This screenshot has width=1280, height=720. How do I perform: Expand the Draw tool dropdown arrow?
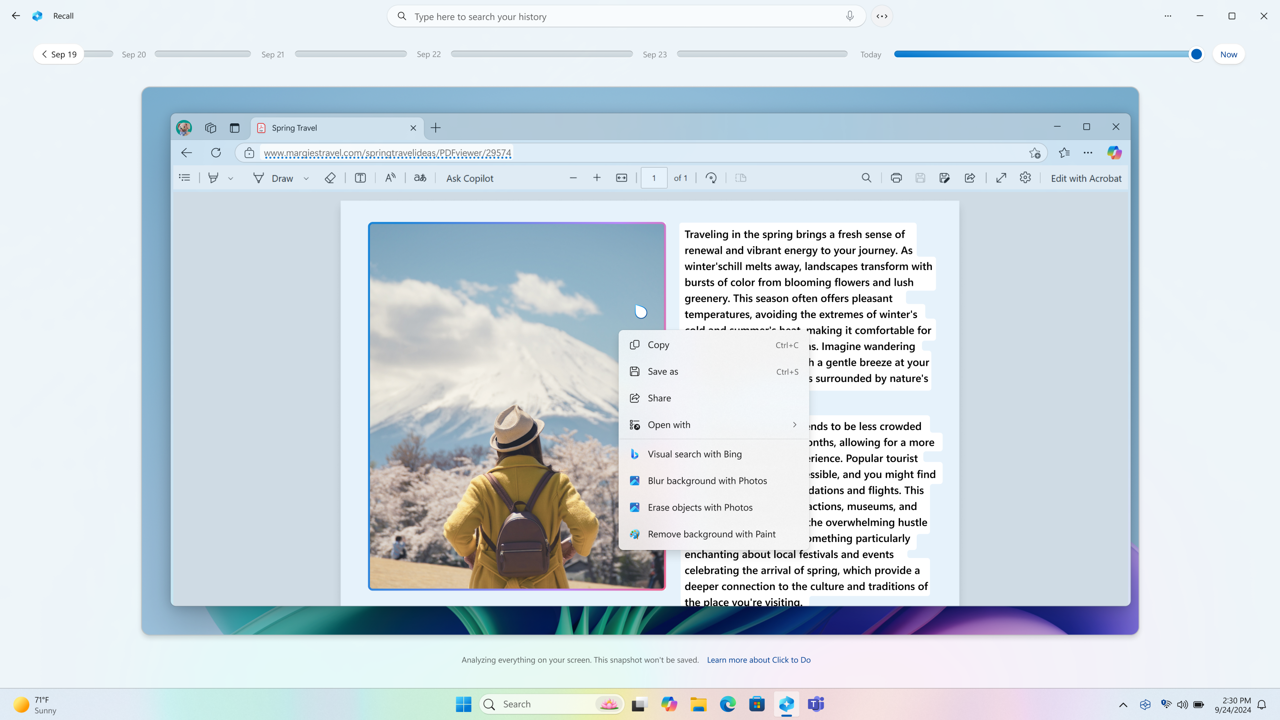[x=306, y=179]
